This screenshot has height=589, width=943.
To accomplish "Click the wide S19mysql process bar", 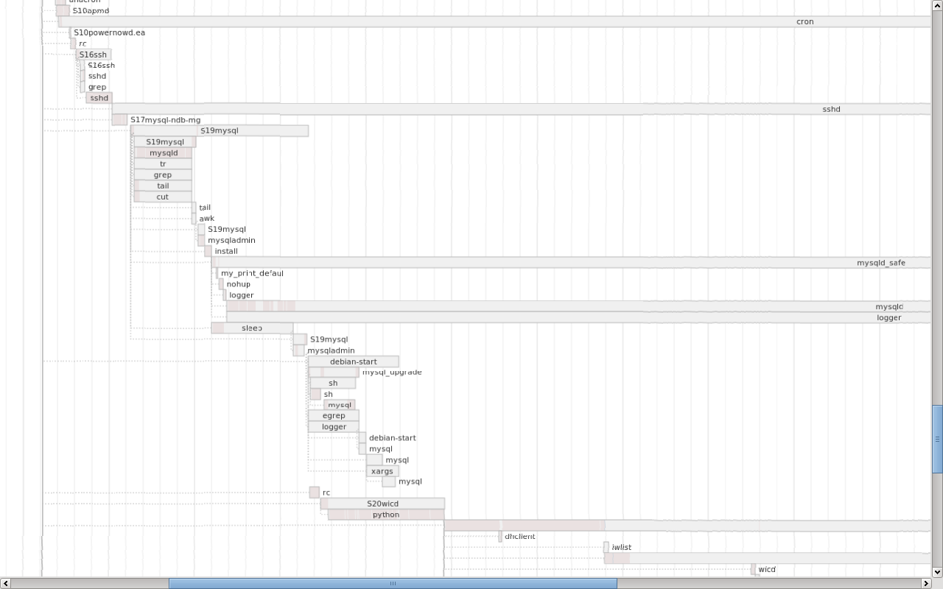I will pos(220,131).
